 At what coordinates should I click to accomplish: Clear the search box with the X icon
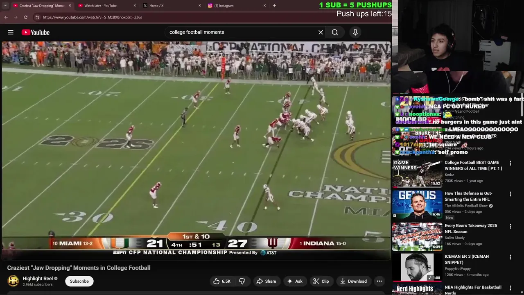point(321,32)
